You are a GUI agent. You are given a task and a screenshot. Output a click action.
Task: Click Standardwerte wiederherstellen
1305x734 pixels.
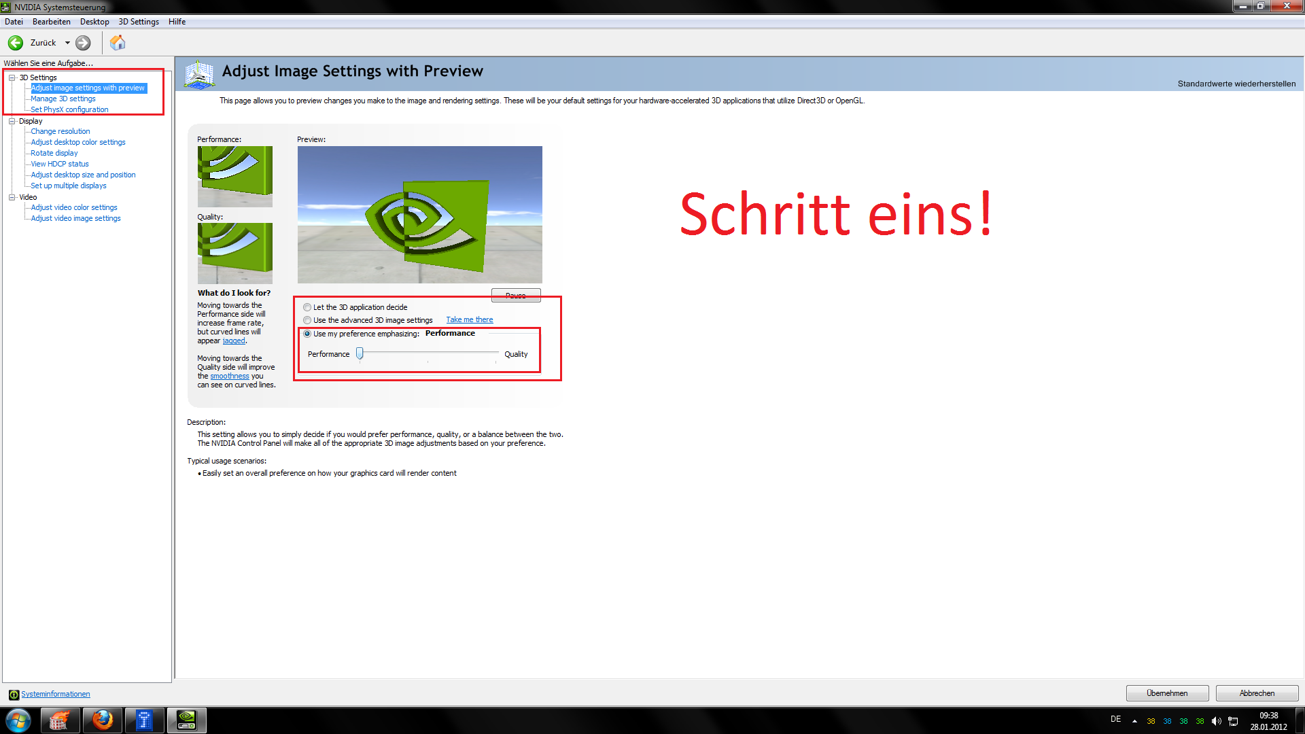pos(1236,84)
